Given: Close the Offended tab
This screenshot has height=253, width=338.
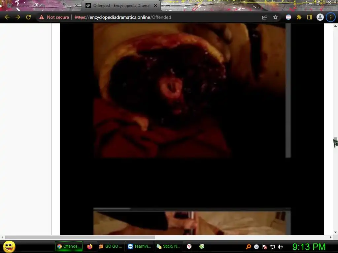Looking at the screenshot, I should pos(155,6).
